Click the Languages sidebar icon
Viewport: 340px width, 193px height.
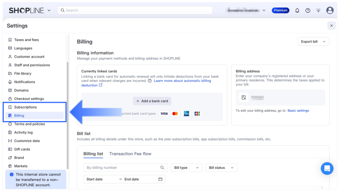(x=10, y=48)
